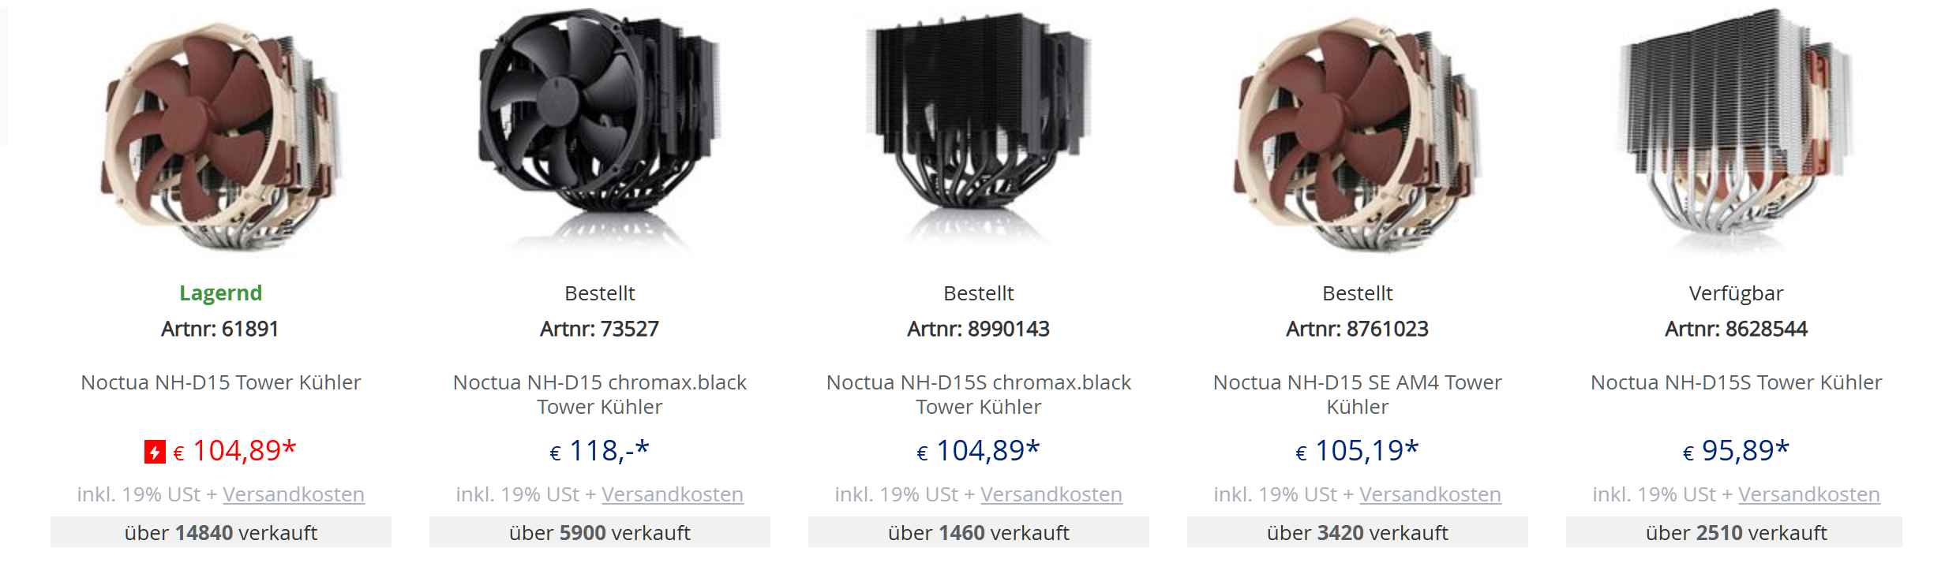Screen dimensions: 1945x585
Task: Open Versandkosten link under the €105,19 price
Action: click(1430, 494)
